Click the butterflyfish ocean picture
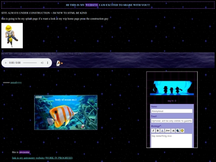The image size is (216, 162). click(66, 112)
